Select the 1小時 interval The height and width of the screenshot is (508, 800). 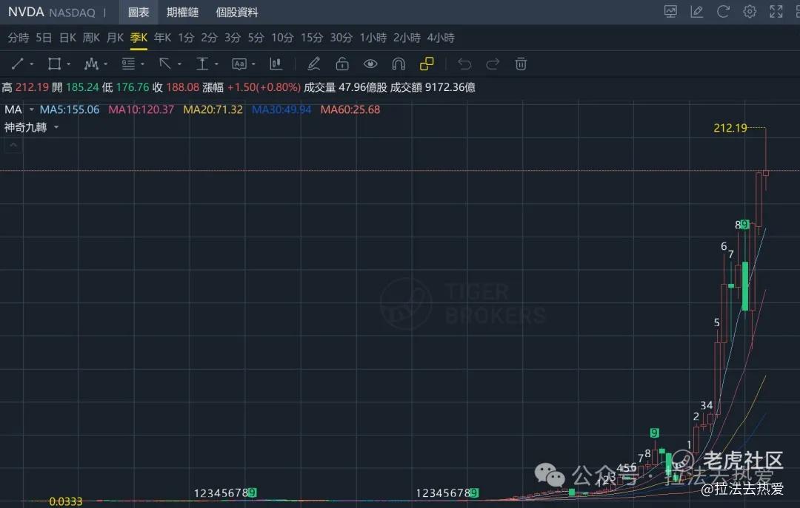[373, 38]
